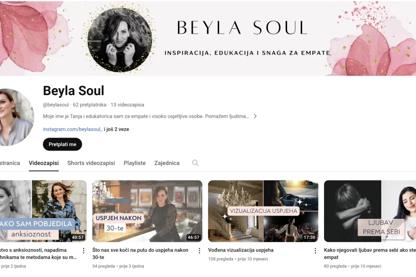416x277 pixels.
Task: Expand the 'i još 2 veze' links
Action: pos(116,129)
